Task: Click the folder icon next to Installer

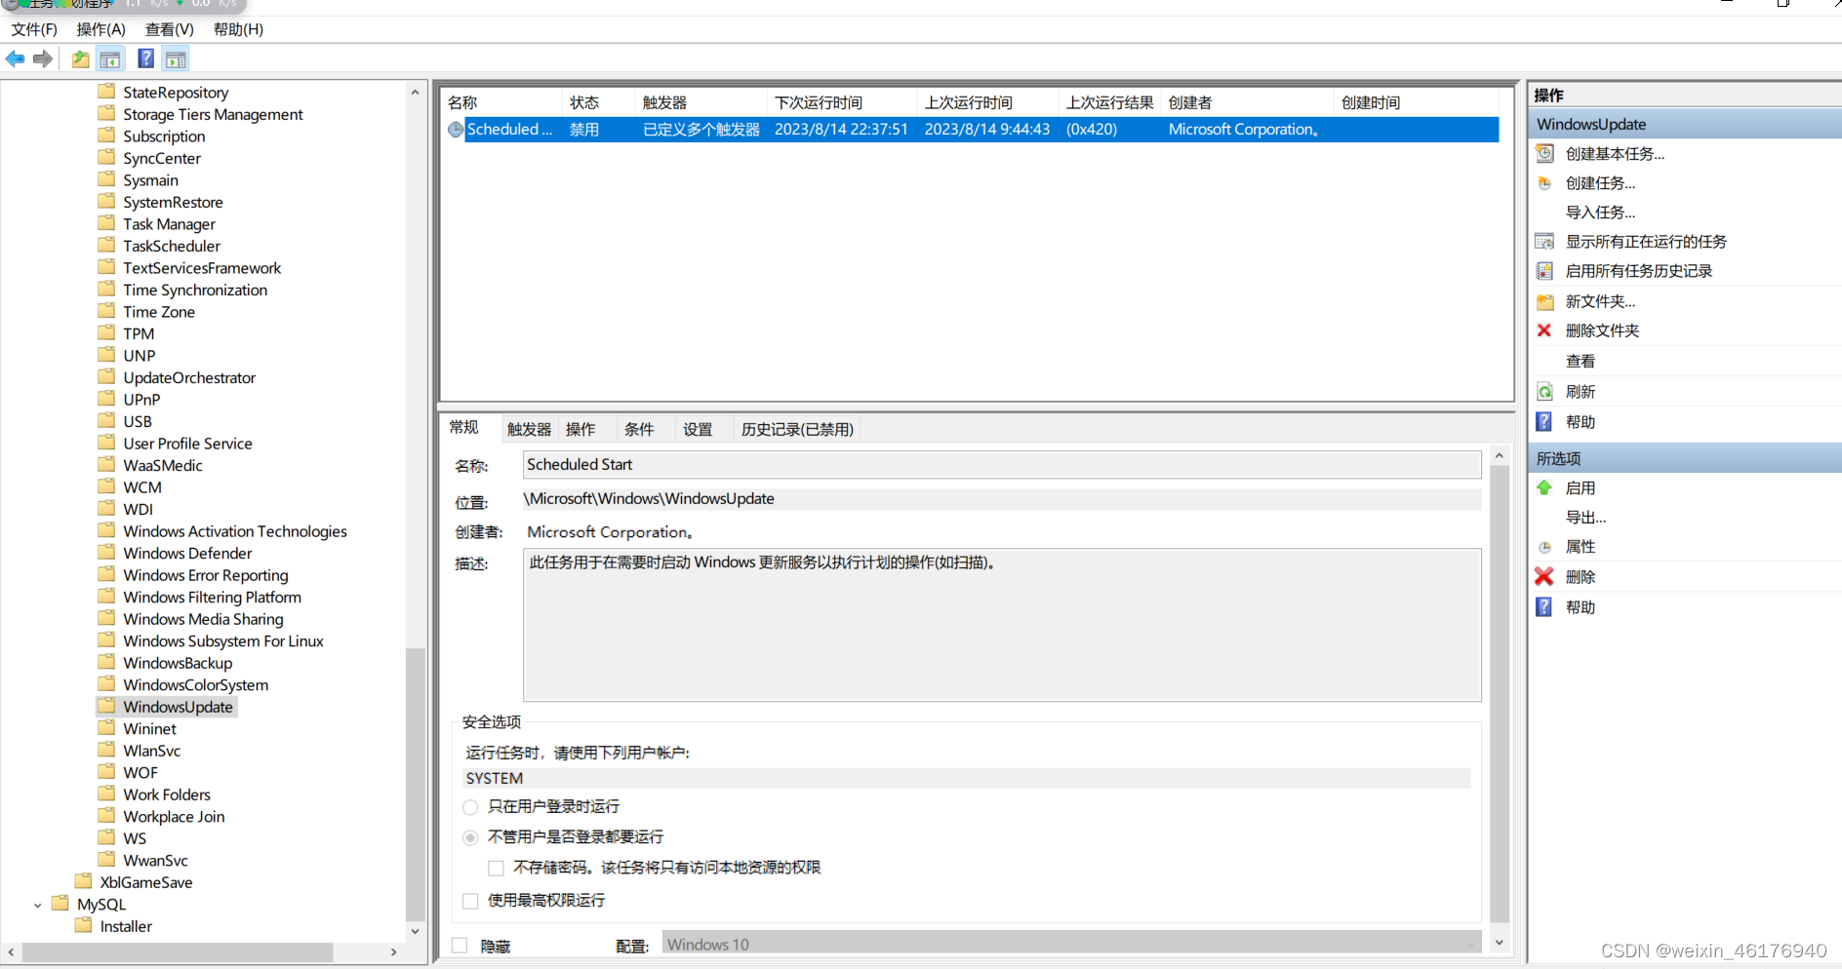Action: pos(84,925)
